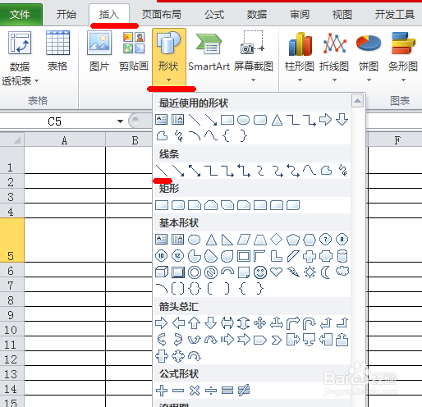Pick the oval shape under 基本形状
Screen dimensions: 422x407
coord(195,240)
